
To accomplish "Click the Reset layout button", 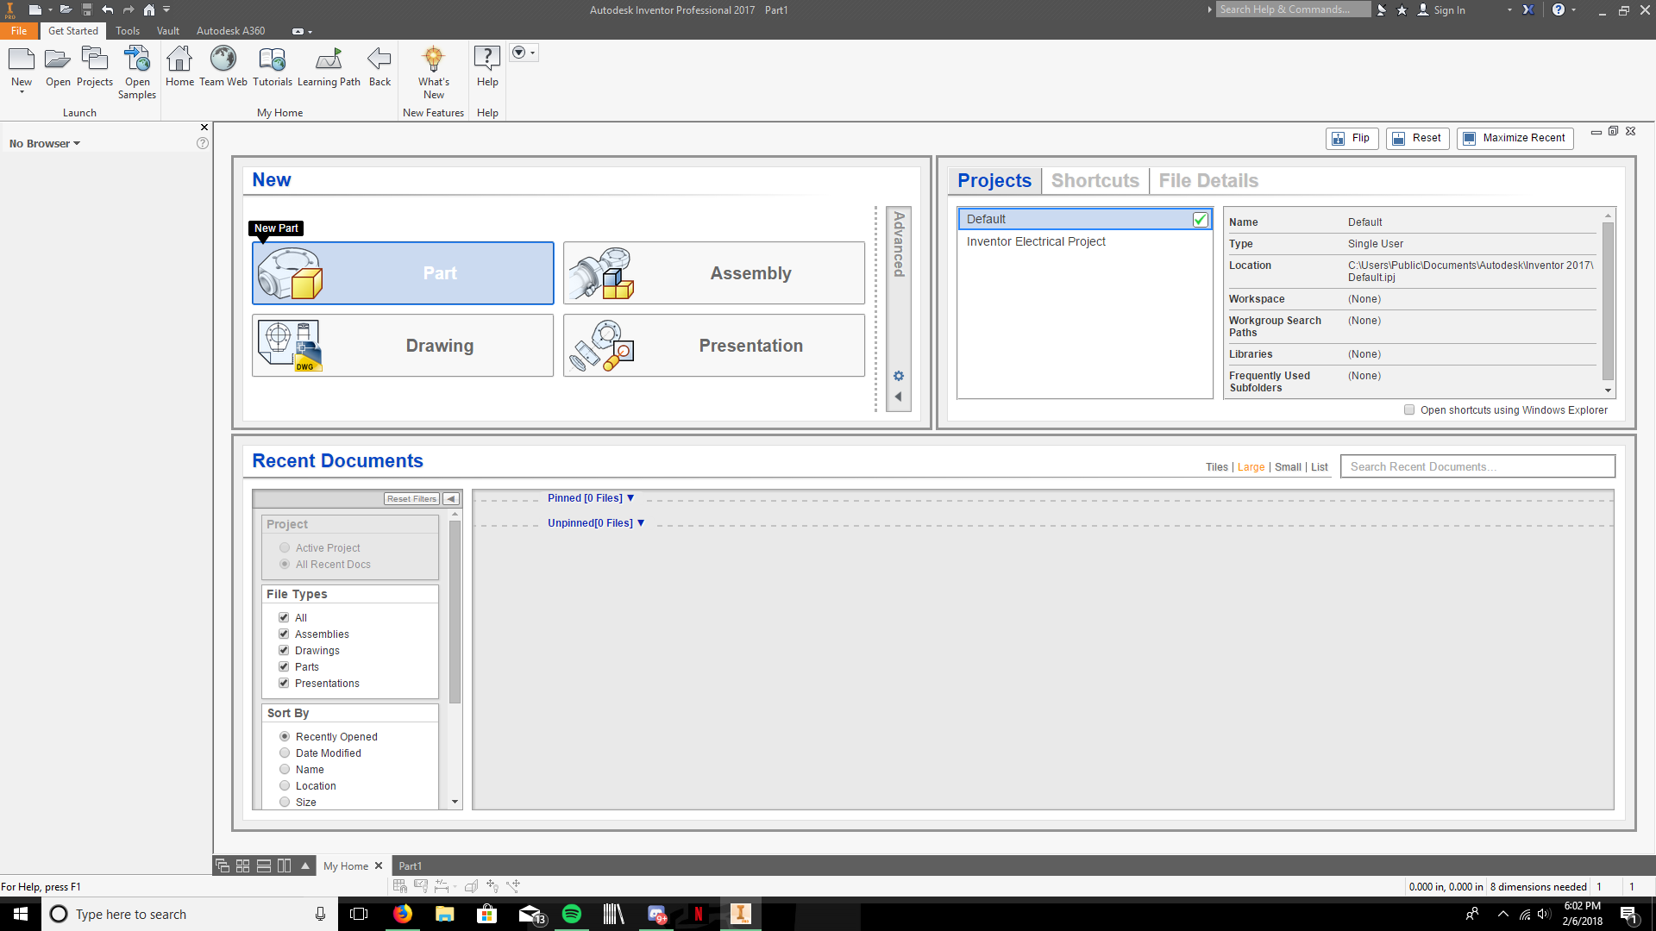I will (1416, 138).
